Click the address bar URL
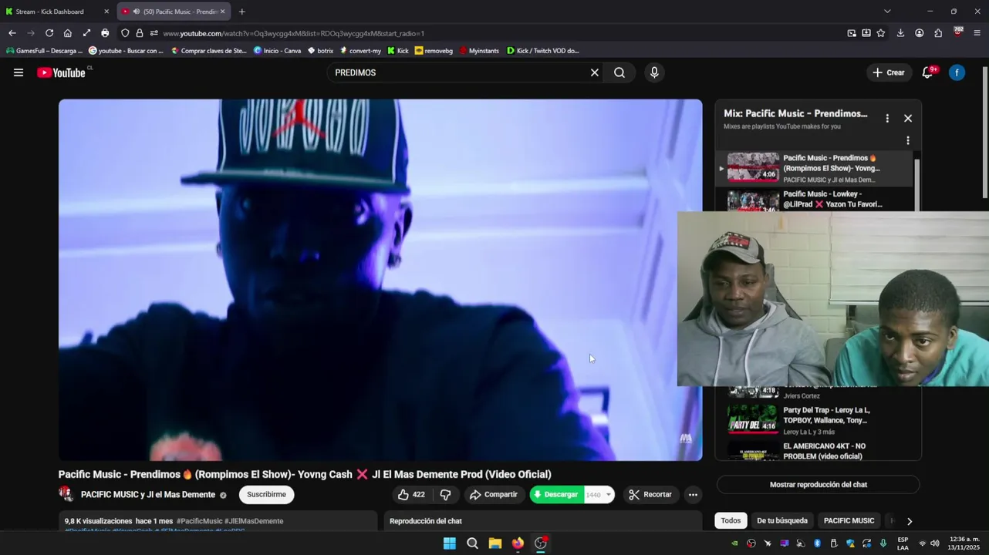This screenshot has width=989, height=555. 293,33
